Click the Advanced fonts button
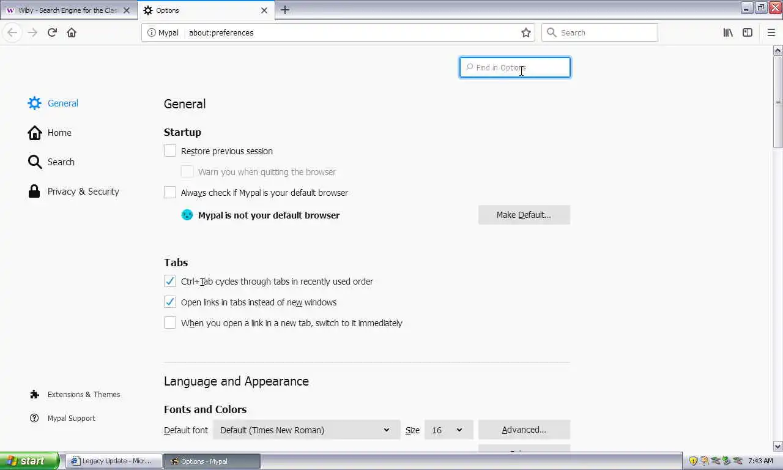Viewport: 783px width, 470px height. click(524, 430)
